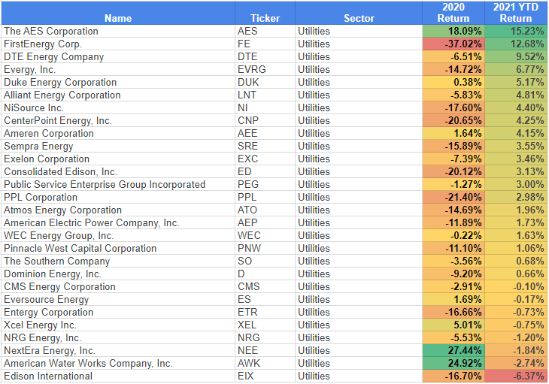Click CenterPoint Energy, Inc. cell
The height and width of the screenshot is (384, 549).
point(118,121)
